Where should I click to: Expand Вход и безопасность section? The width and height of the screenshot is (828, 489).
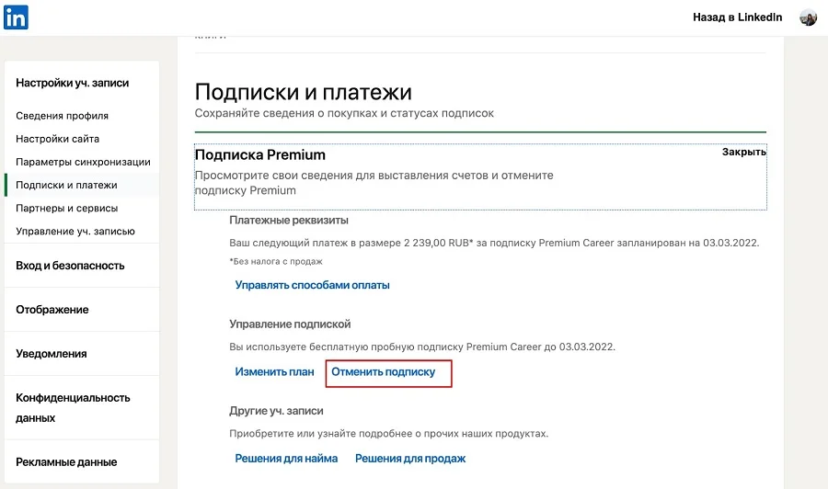70,266
